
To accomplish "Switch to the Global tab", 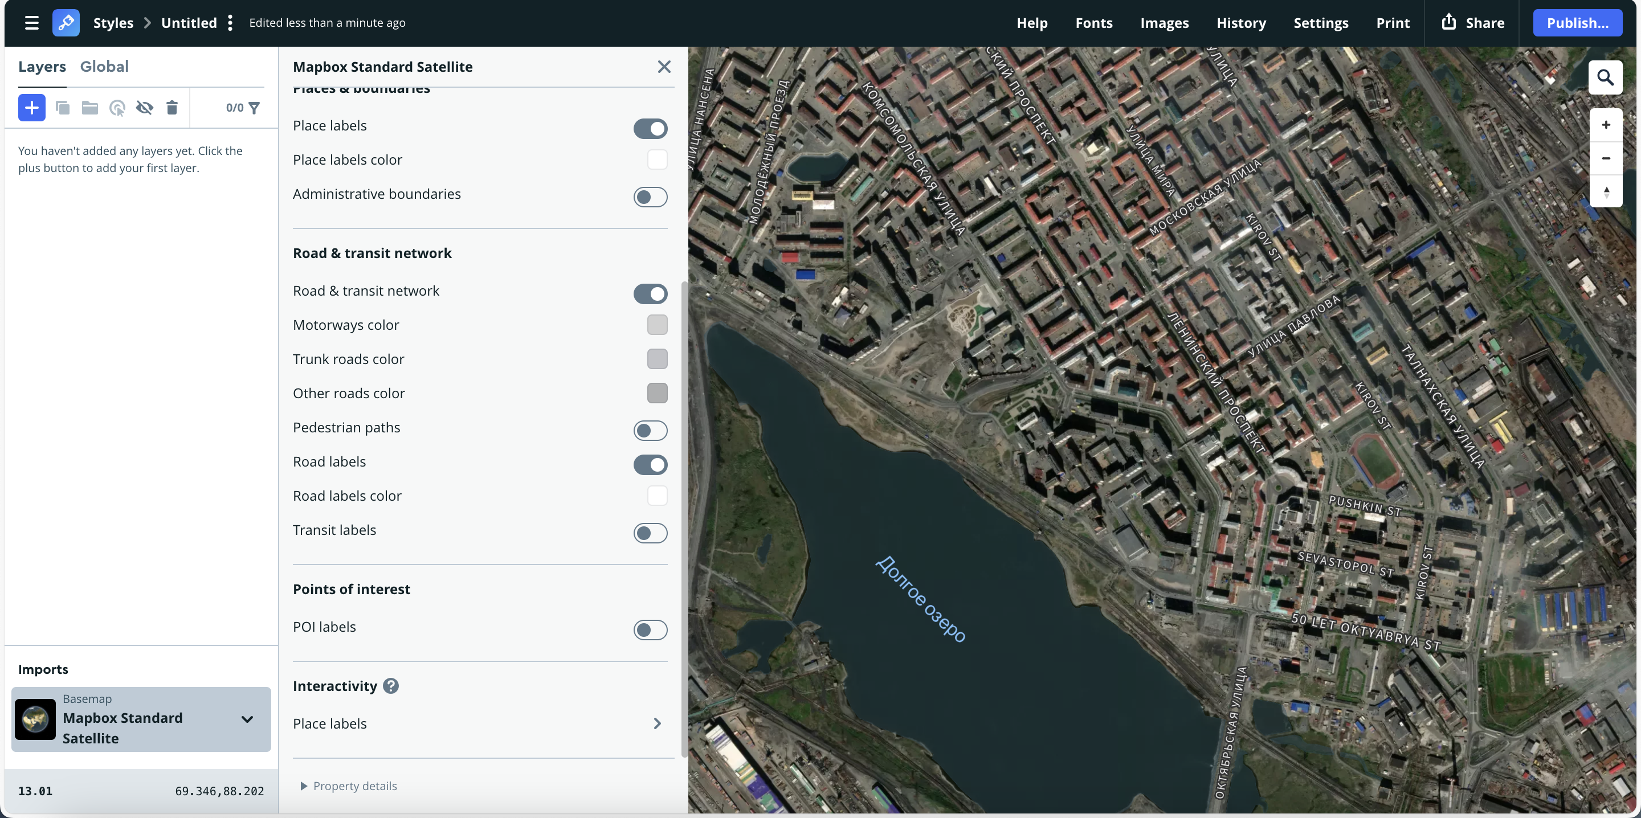I will pyautogui.click(x=104, y=66).
